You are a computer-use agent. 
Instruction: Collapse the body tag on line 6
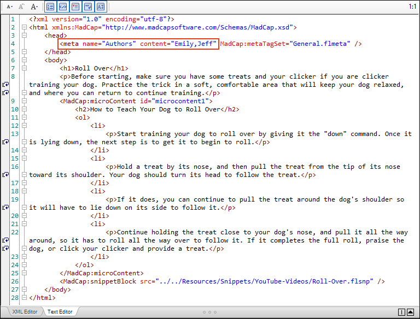pyautogui.click(x=25, y=60)
